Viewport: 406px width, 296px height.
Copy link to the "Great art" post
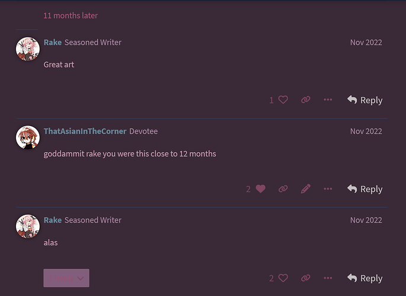click(x=305, y=100)
